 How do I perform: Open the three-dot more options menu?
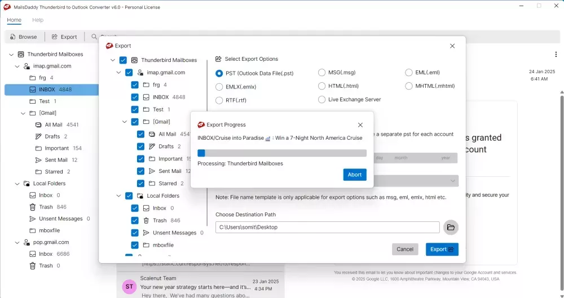[556, 54]
